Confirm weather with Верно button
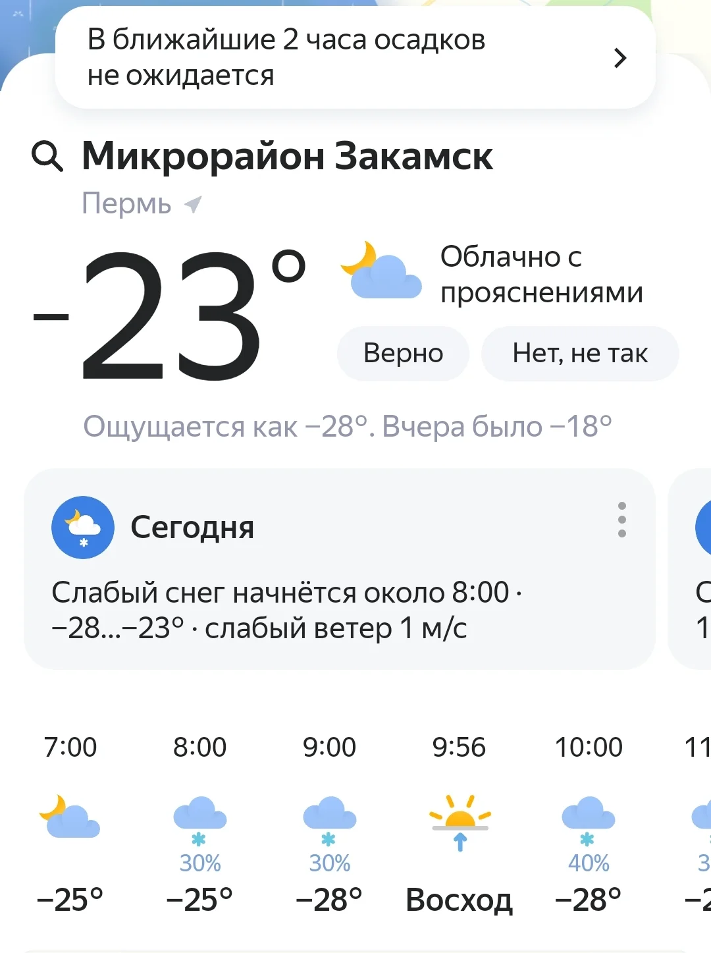 pos(403,354)
